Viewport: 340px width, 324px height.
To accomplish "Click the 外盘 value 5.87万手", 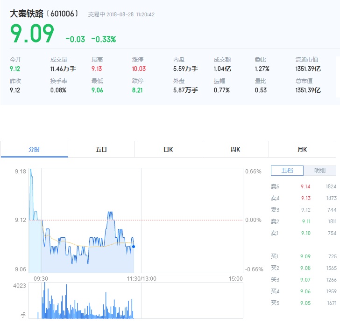I will click(x=185, y=90).
